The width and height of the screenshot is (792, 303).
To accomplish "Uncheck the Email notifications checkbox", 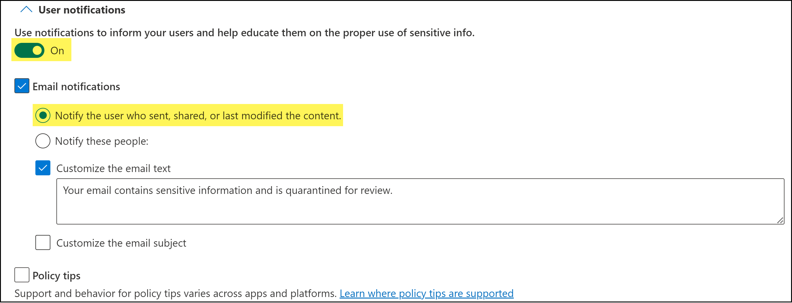I will tap(22, 86).
